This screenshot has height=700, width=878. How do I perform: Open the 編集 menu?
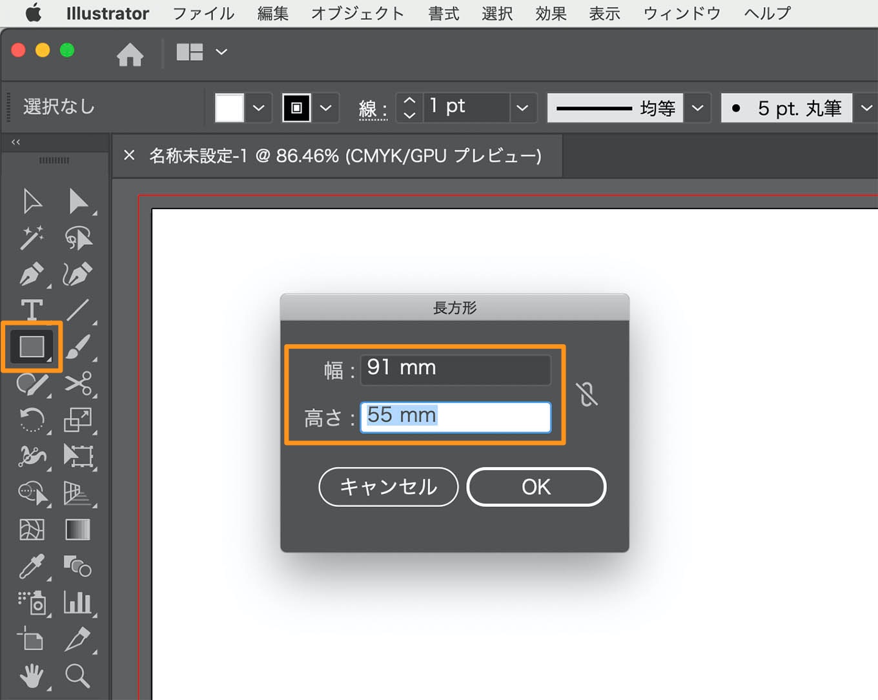tap(273, 13)
